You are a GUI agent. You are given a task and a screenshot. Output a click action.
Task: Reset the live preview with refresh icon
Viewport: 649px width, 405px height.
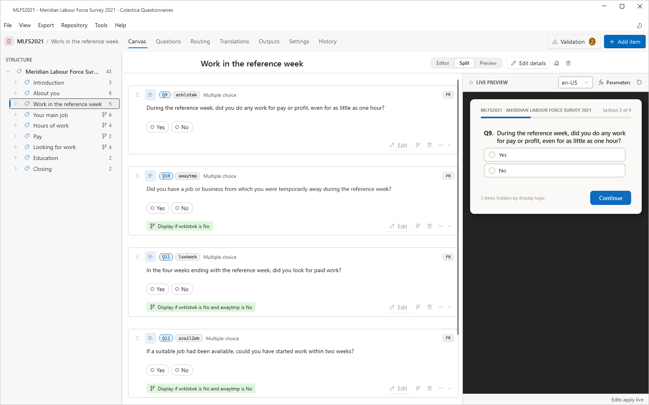(639, 82)
